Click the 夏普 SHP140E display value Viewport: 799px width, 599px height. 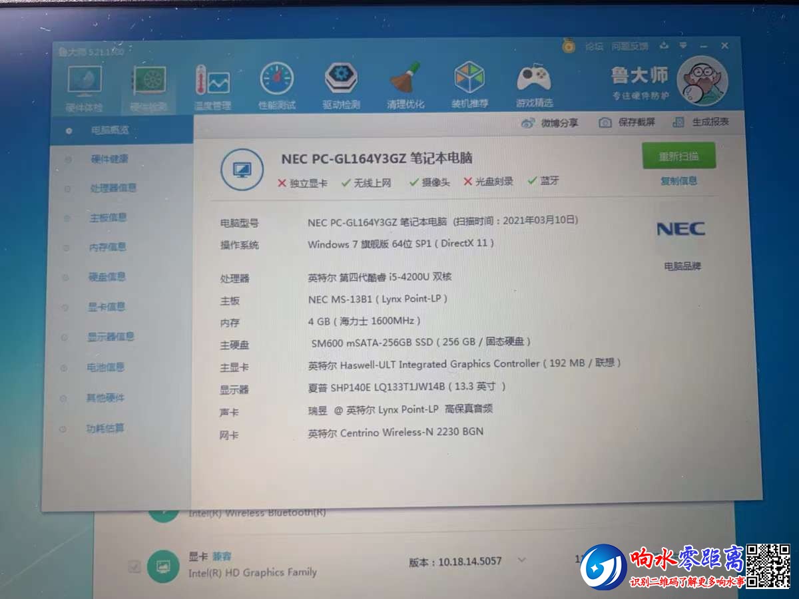[407, 387]
